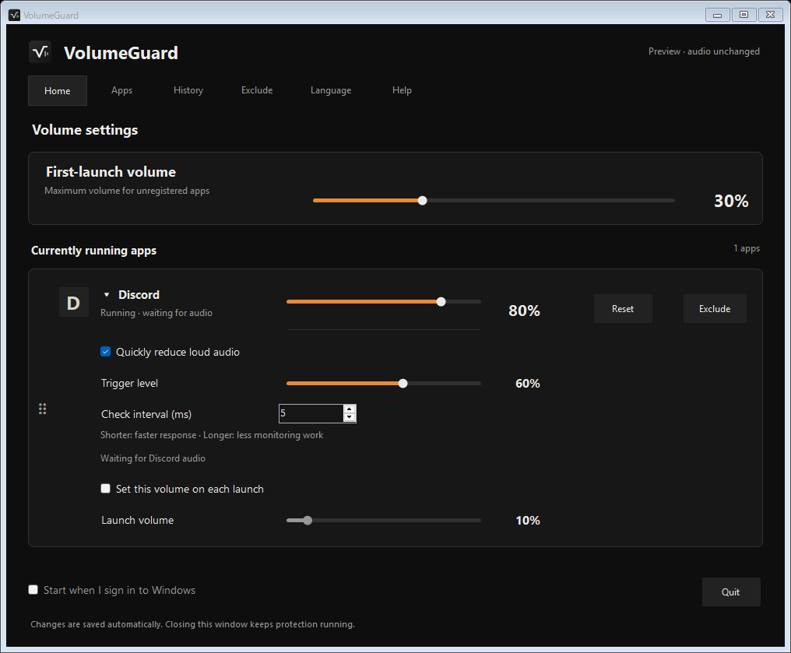The height and width of the screenshot is (653, 791).
Task: Enable Start when I sign in to Windows
Action: pyautogui.click(x=33, y=589)
